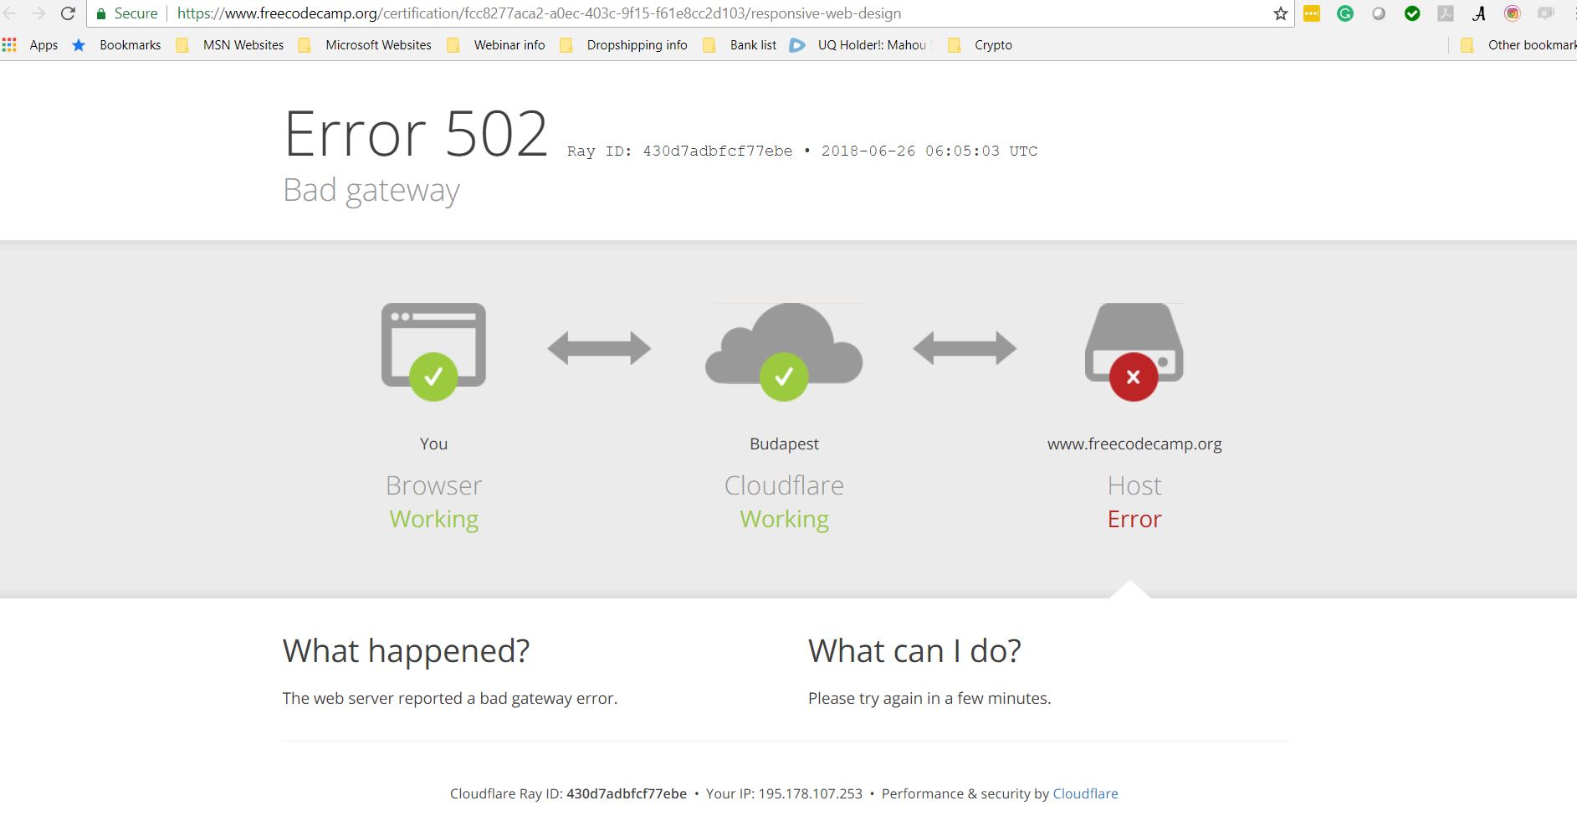This screenshot has height=816, width=1577.
Task: Open the Crypto bookmarks folder
Action: point(993,44)
